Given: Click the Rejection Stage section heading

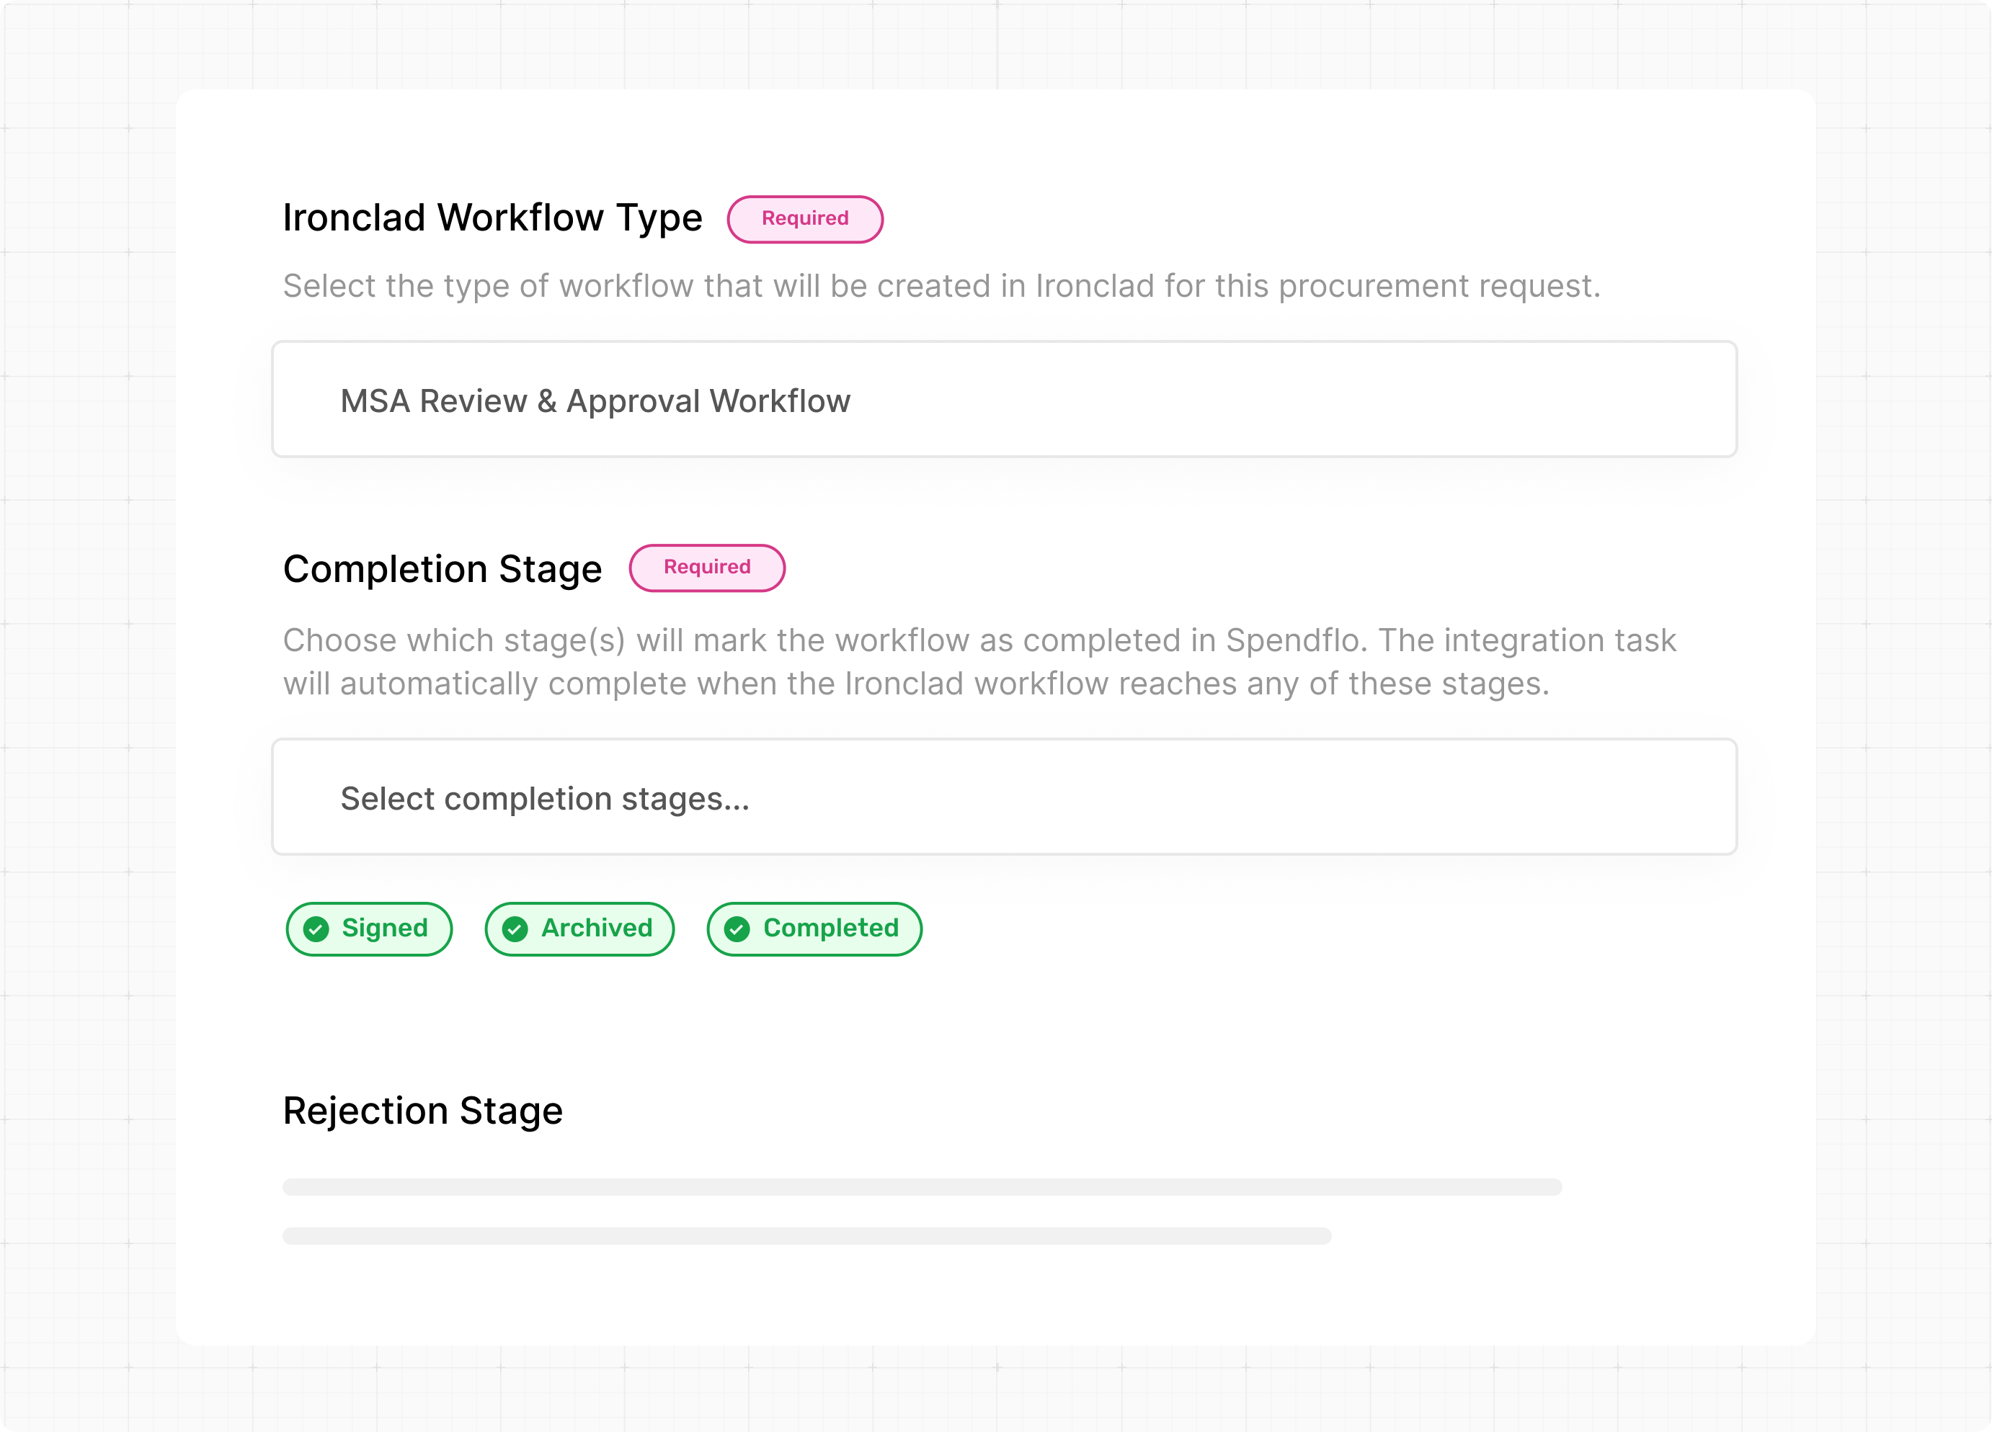Looking at the screenshot, I should point(422,1111).
